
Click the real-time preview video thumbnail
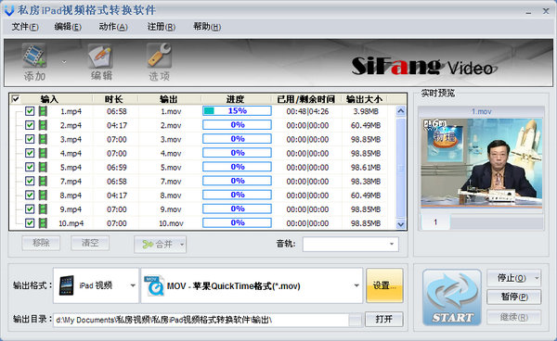[x=482, y=163]
